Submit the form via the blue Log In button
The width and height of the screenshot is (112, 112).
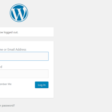point(42,85)
